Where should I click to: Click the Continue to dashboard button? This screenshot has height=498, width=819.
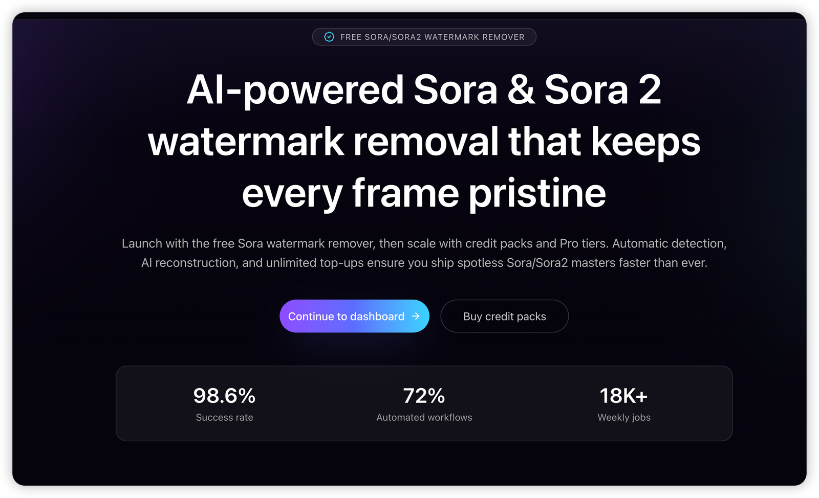[354, 316]
